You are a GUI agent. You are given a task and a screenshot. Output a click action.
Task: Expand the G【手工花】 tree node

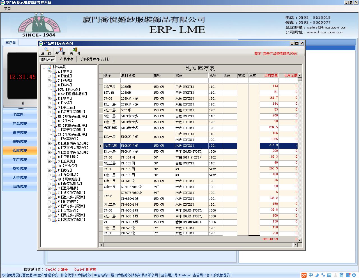tap(49, 107)
